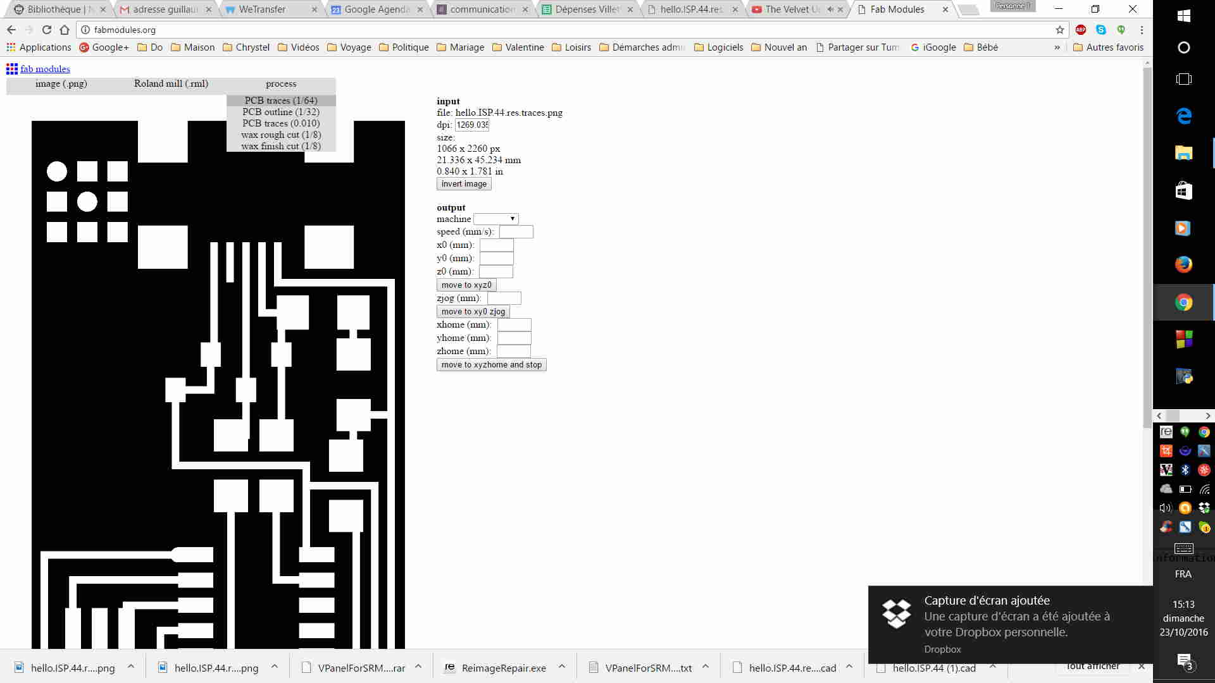Reload the page with refresh icon
Screen dimensions: 1215x683
point(46,30)
